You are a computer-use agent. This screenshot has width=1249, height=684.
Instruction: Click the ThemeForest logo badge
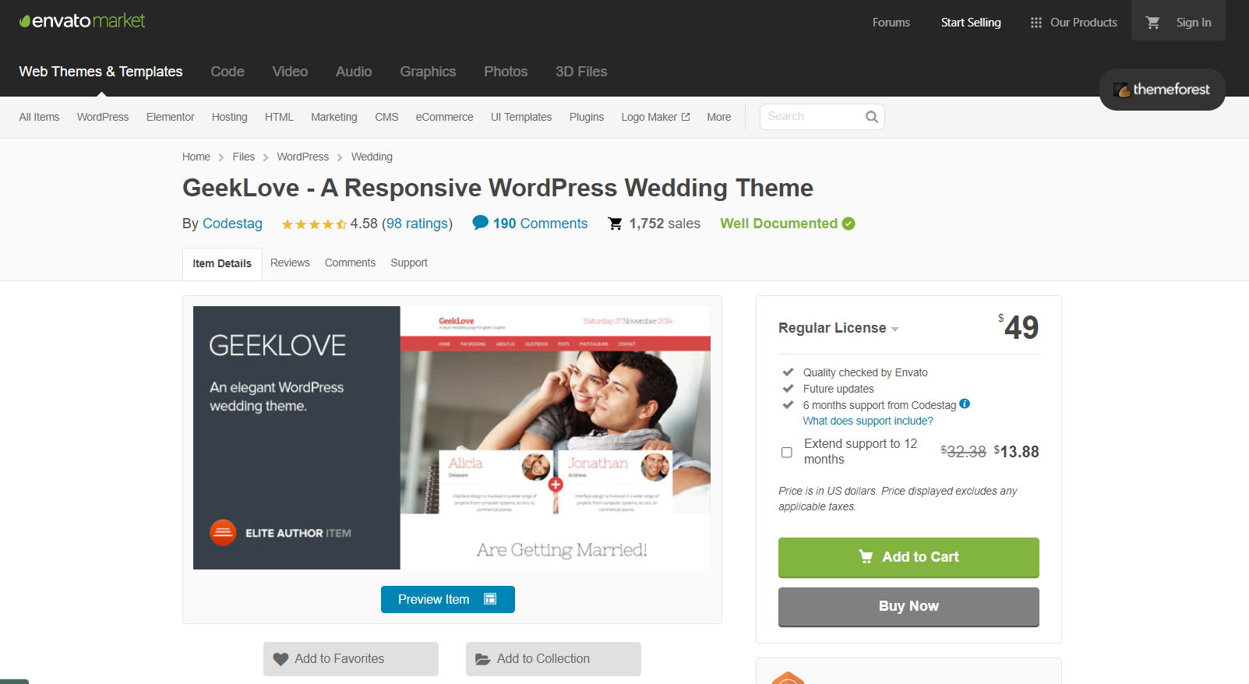(x=1162, y=90)
